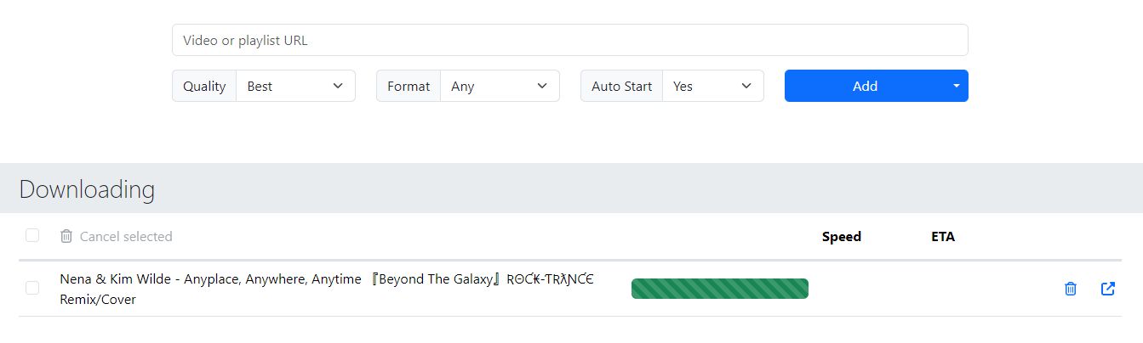This screenshot has width=1143, height=343.
Task: Expand the Format dropdown showing Any
Action: tap(500, 86)
